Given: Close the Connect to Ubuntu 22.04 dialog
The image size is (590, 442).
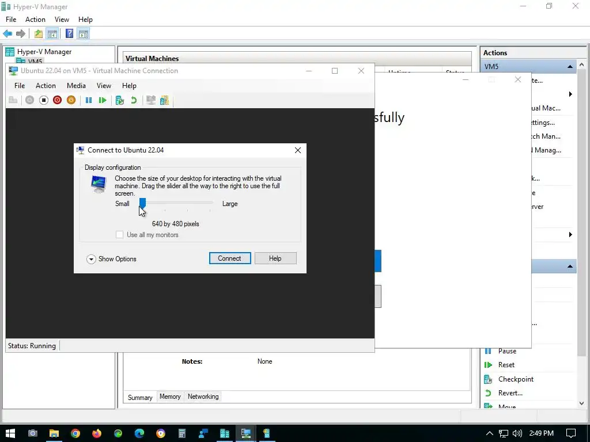Looking at the screenshot, I should click(298, 150).
